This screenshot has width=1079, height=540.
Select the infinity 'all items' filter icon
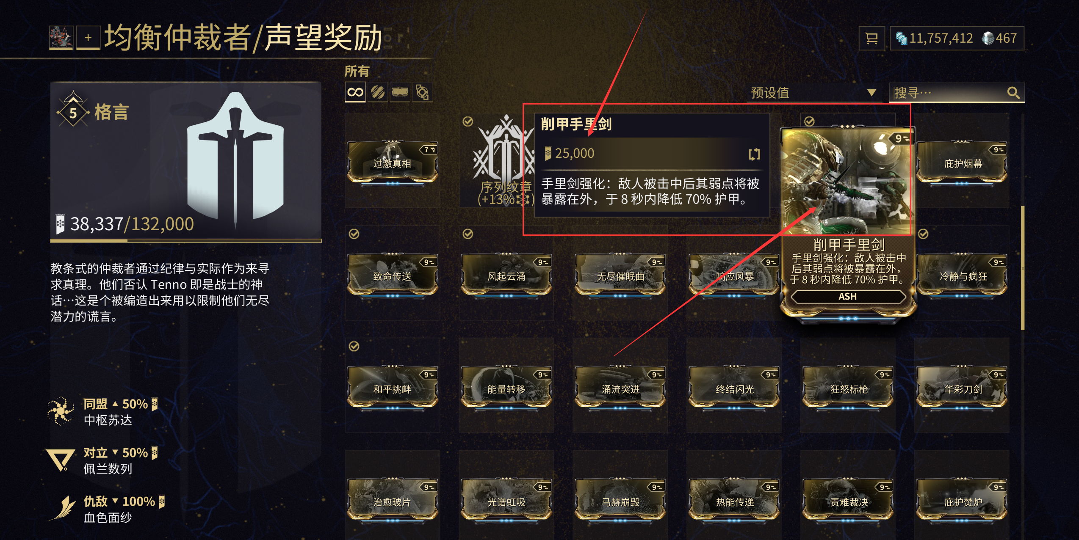[355, 92]
